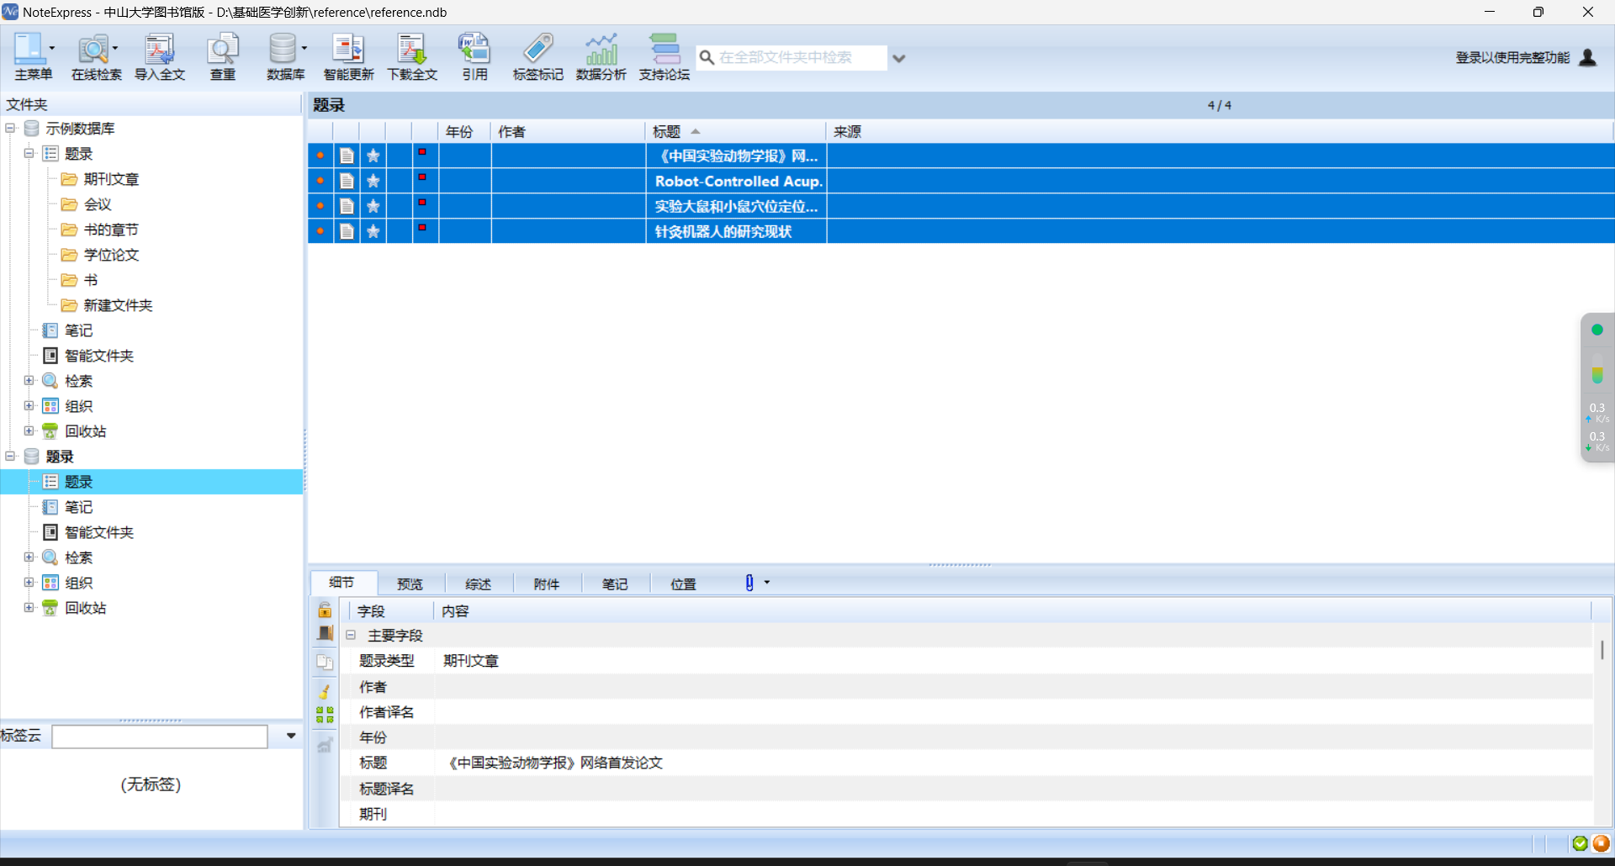The height and width of the screenshot is (866, 1615).
Task: Select the 学位论文 folder
Action: click(x=111, y=255)
